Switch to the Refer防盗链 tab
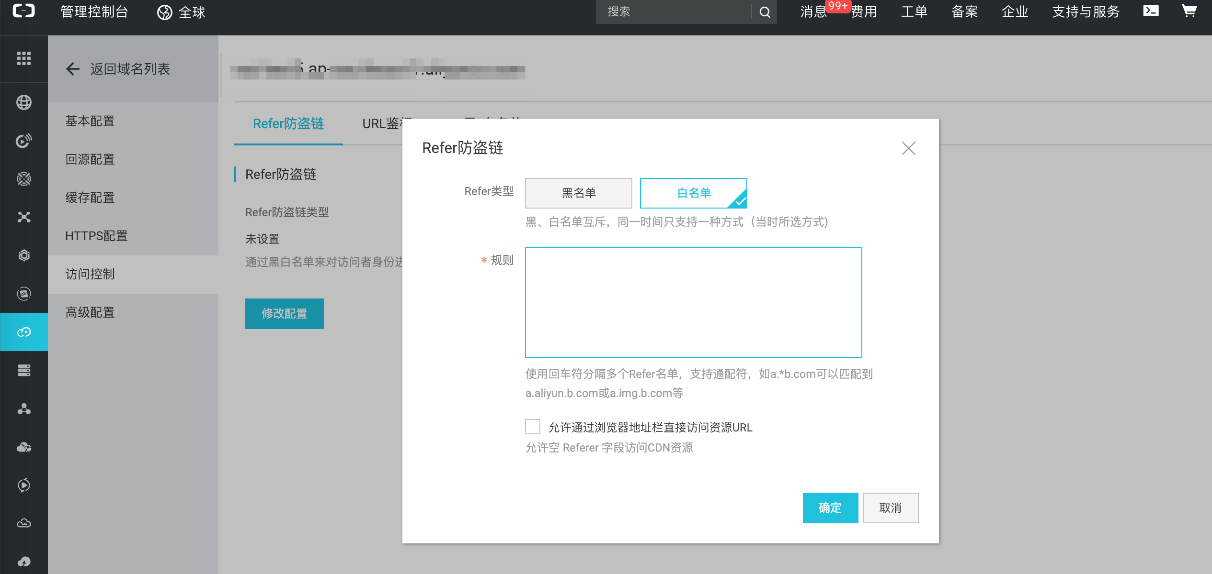The height and width of the screenshot is (574, 1212). point(288,124)
